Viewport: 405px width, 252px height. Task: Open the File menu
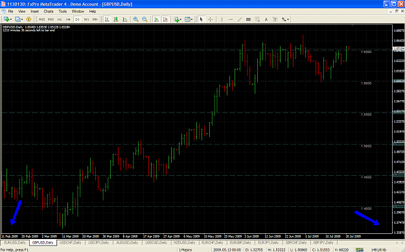coord(10,12)
